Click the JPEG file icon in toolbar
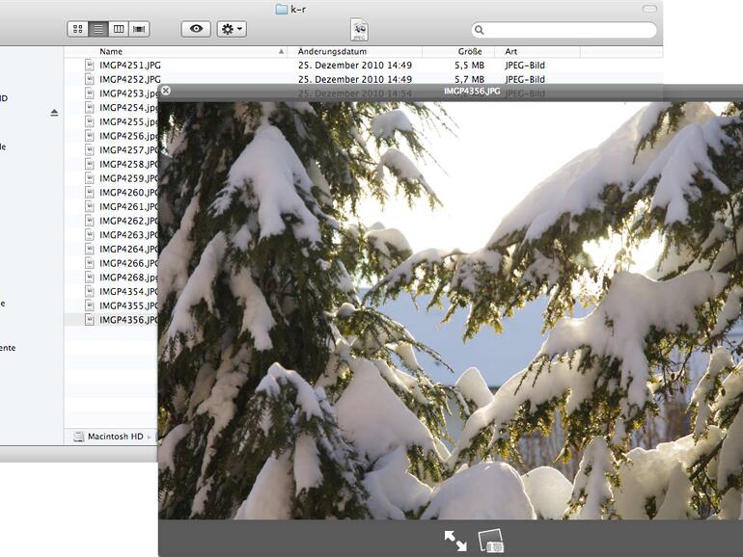 click(x=359, y=29)
